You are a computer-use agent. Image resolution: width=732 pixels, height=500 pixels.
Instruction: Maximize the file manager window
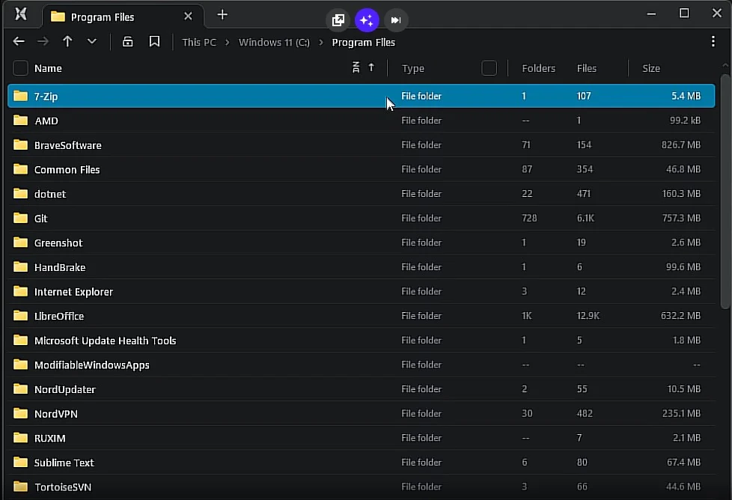(684, 13)
